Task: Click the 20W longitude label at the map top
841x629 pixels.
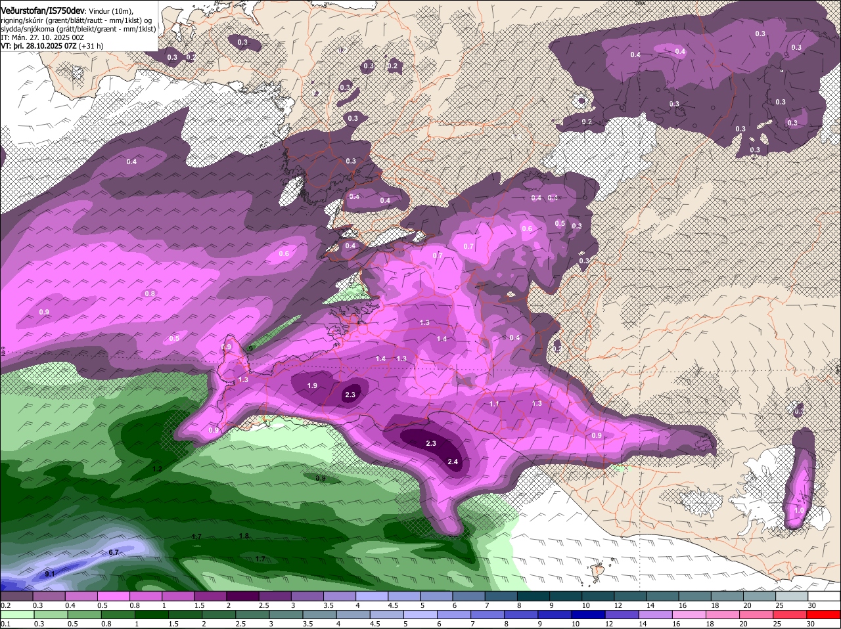Action: coord(641,3)
